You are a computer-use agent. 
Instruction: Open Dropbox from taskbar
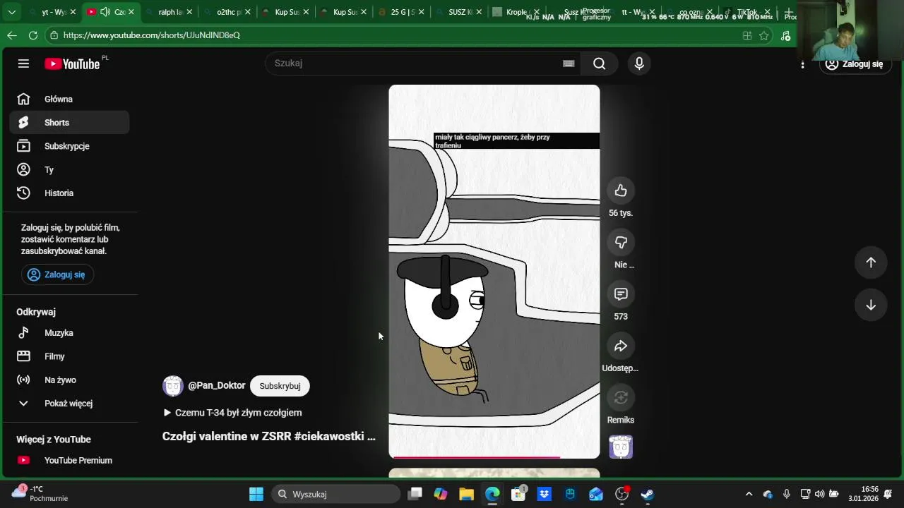tap(544, 494)
